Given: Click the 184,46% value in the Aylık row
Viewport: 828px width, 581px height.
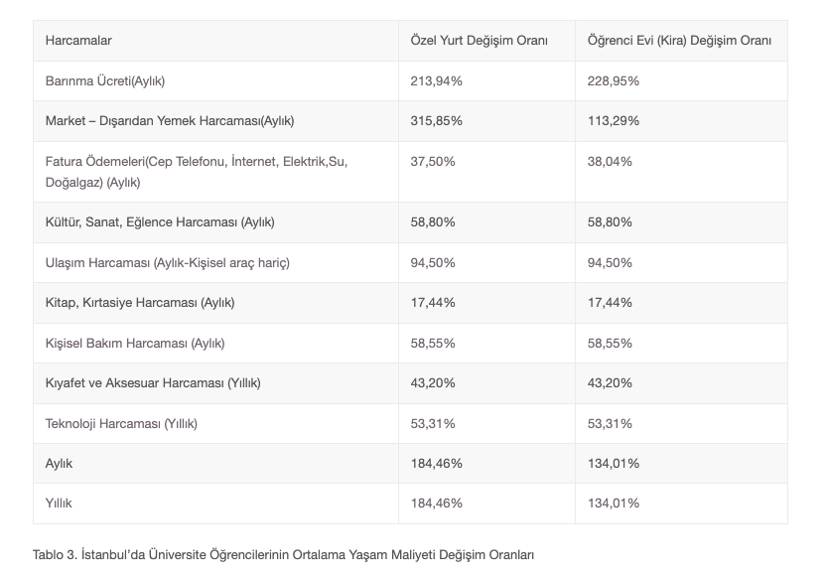Looking at the screenshot, I should coord(437,464).
